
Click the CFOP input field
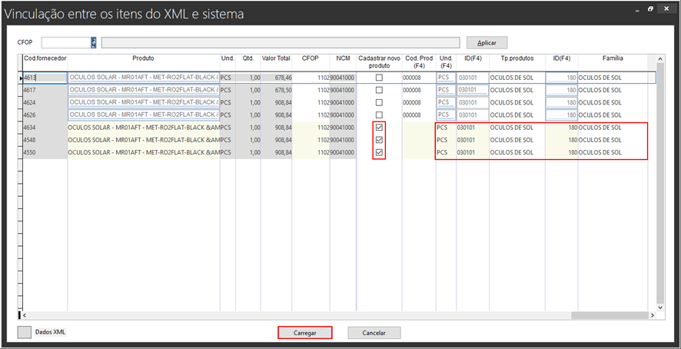tap(66, 43)
